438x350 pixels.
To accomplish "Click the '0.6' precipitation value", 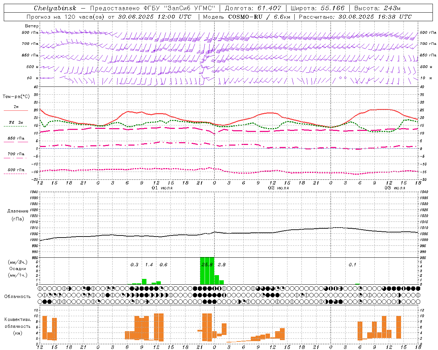I will coord(164,265).
